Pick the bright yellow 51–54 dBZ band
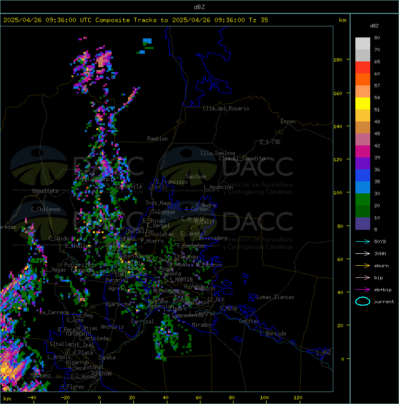The image size is (399, 404). [x=363, y=104]
